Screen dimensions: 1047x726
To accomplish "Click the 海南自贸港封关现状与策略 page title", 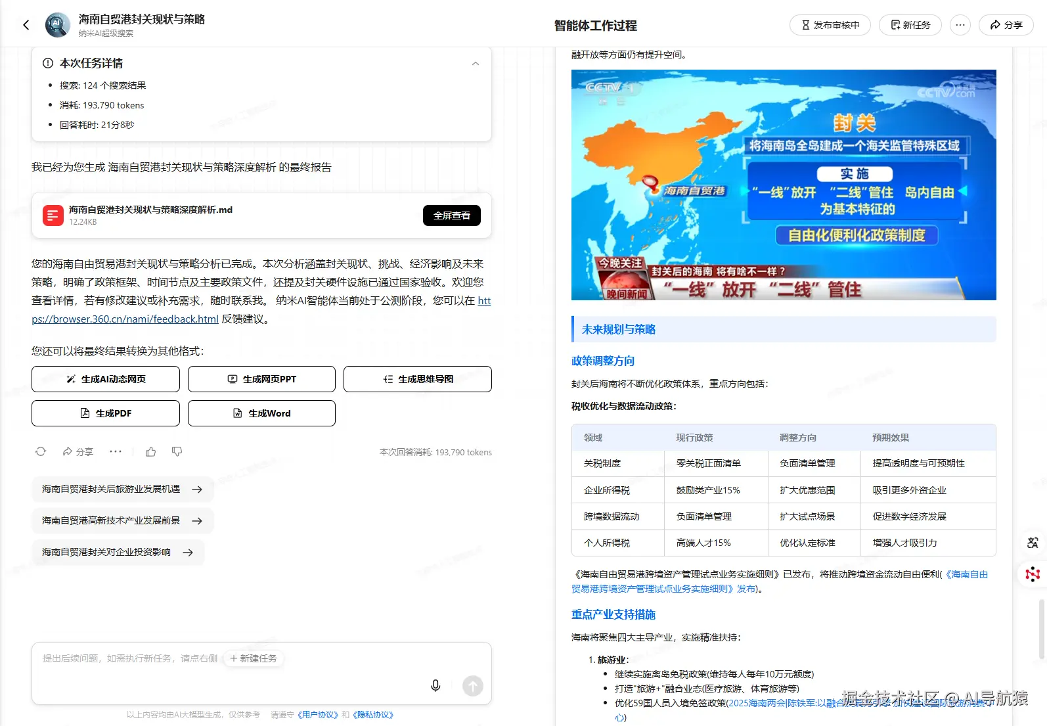I will [x=142, y=19].
